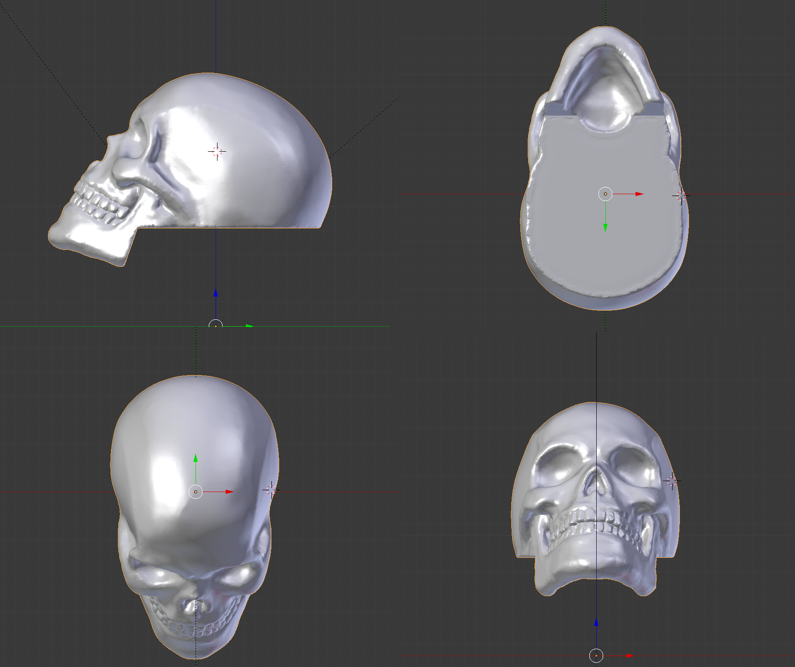Screen dimensions: 795x667
Task: Click the blue Z-axis arrow below the side view skull
Action: (216, 292)
